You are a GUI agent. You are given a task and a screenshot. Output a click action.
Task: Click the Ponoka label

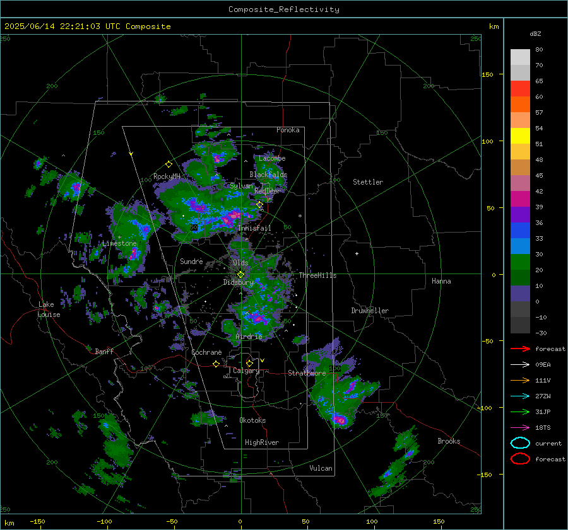[288, 130]
